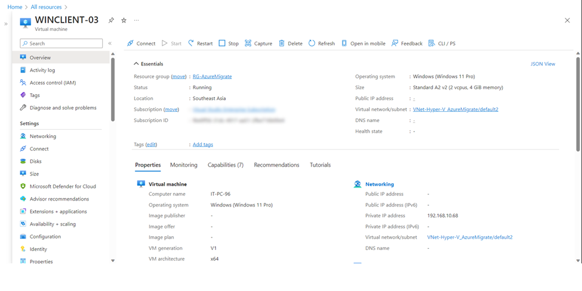The height and width of the screenshot is (291, 582).
Task: Click the Activity log sidebar icon
Action: 23,70
